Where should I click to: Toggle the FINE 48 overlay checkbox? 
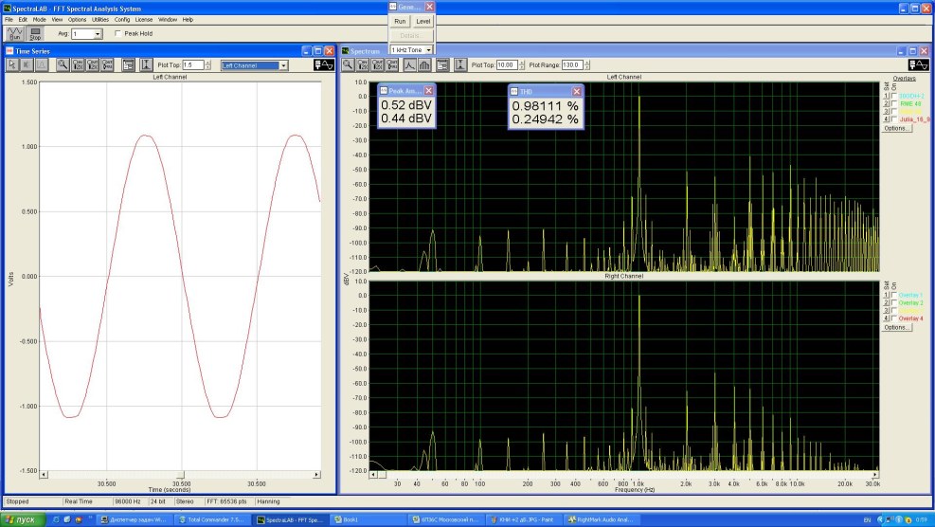point(894,103)
